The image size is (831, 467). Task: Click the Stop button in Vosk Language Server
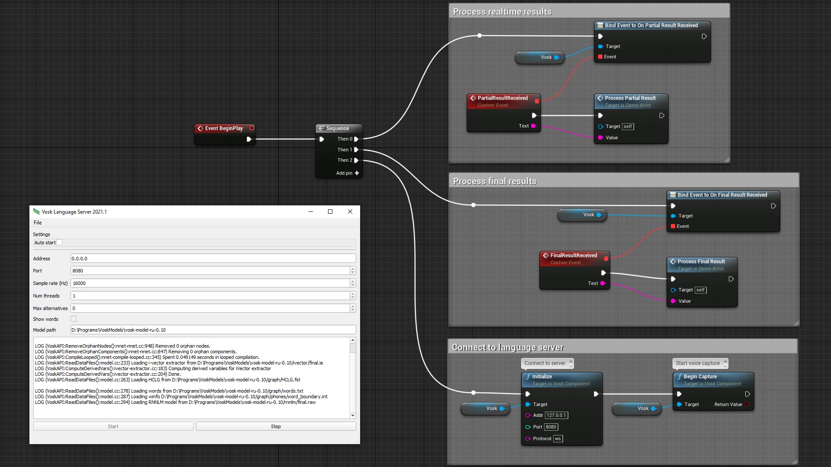(276, 426)
